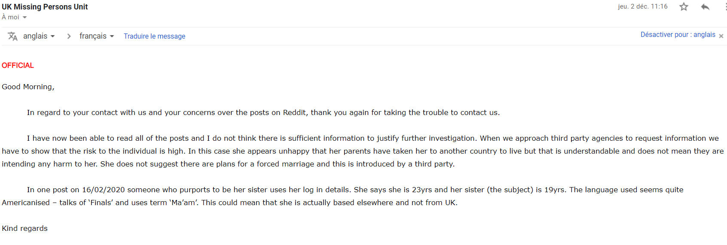Star this email from UK Missing Persons Unit
Viewport: 727px width, 245px height.
(x=684, y=6)
